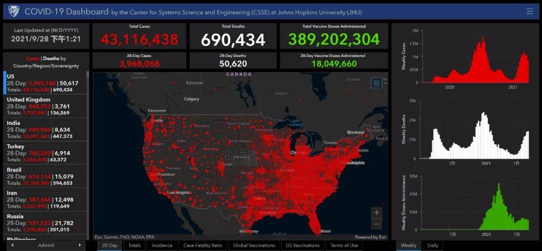Click the Calgary label on map

192,99
